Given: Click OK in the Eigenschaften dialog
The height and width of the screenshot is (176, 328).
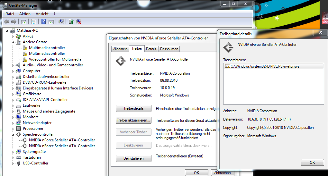Looking at the screenshot, I should [196, 173].
